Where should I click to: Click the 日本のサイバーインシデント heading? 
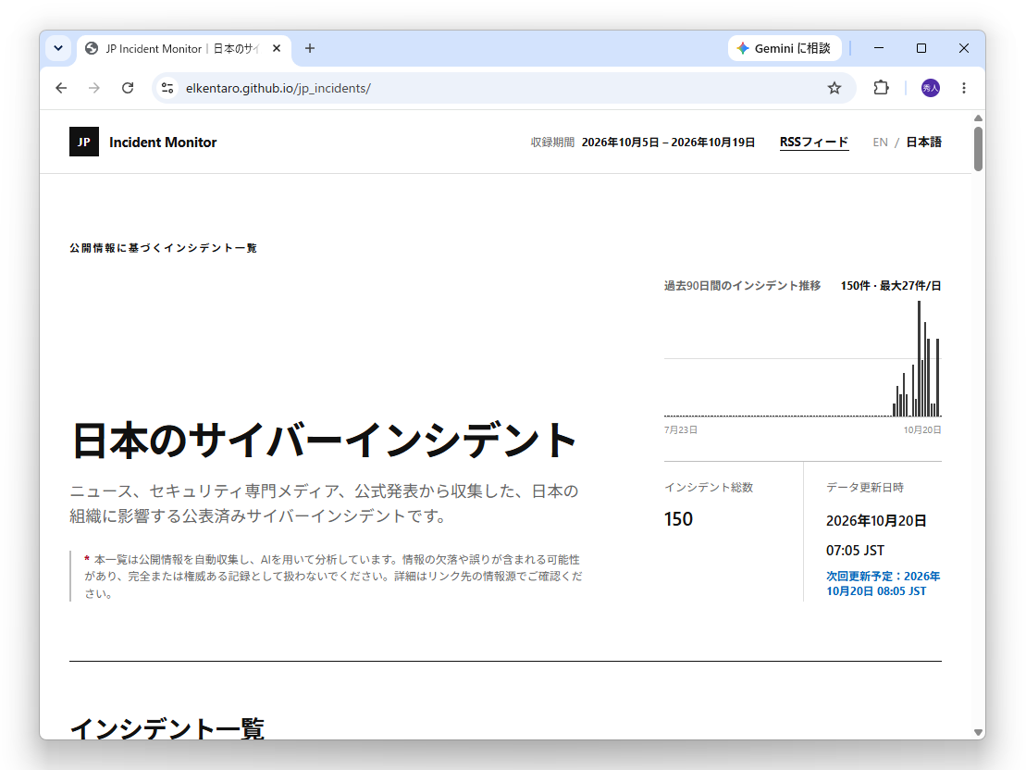[324, 441]
